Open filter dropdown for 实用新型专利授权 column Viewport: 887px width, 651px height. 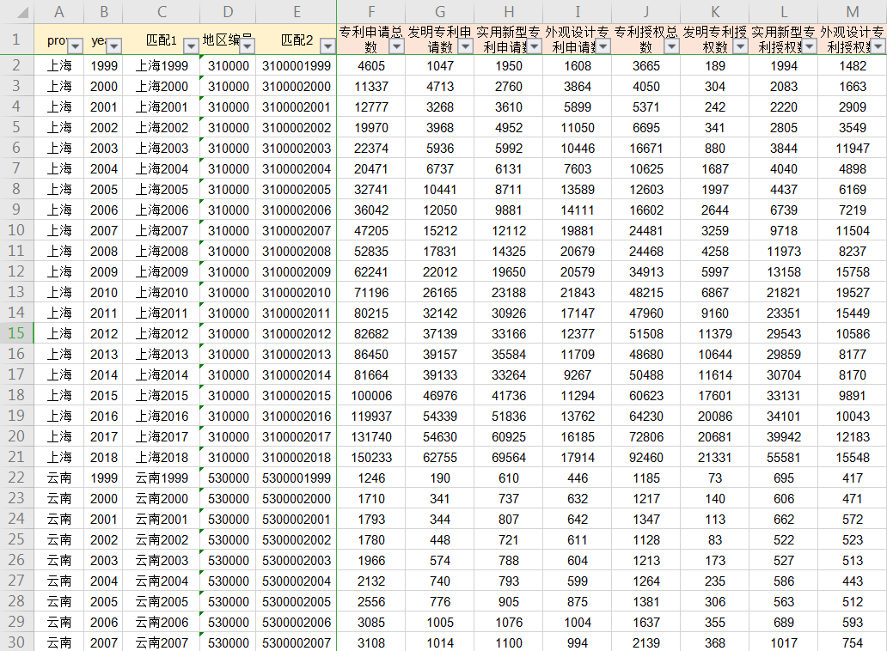click(810, 46)
